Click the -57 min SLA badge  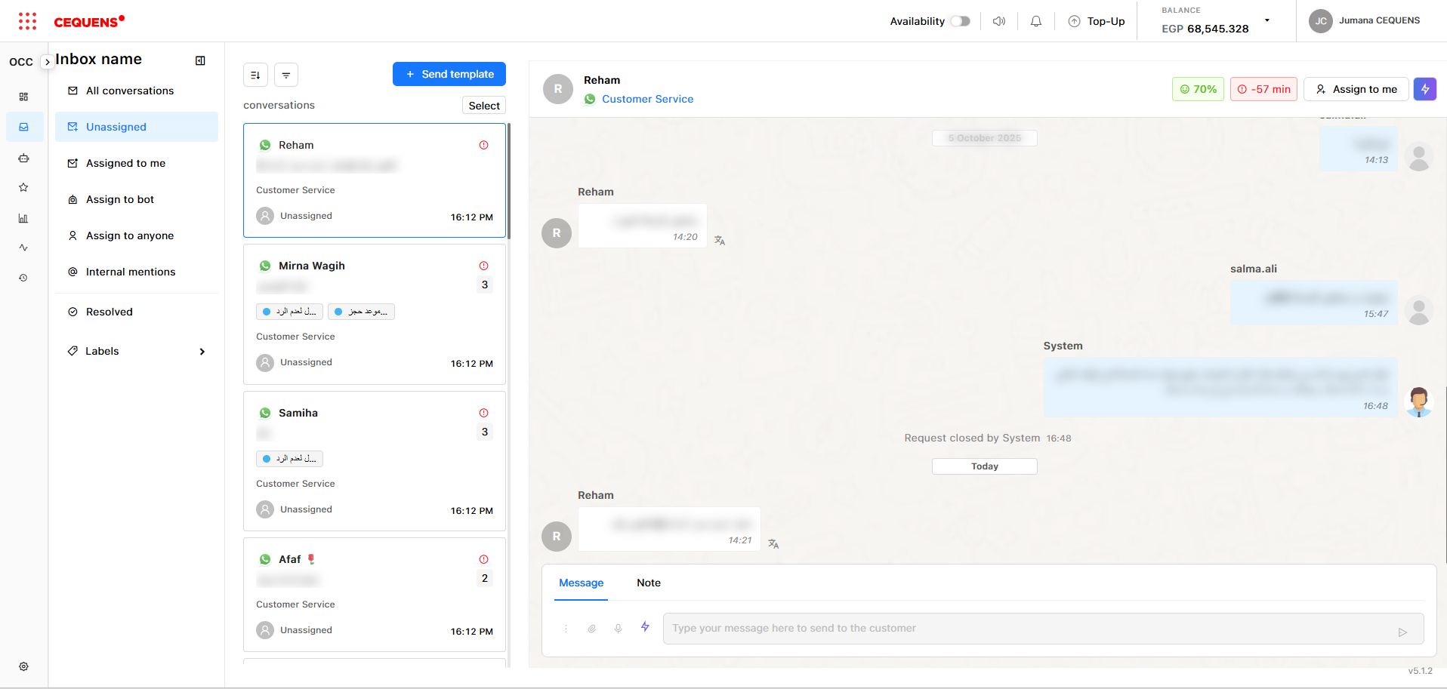coord(1263,89)
